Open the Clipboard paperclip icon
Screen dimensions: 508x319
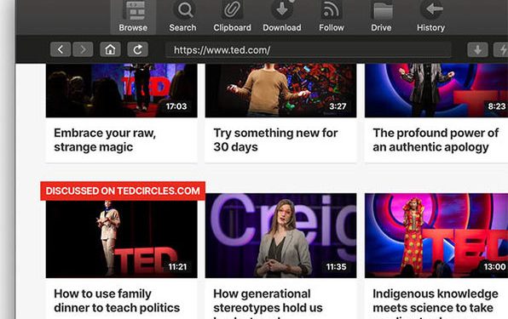point(232,9)
